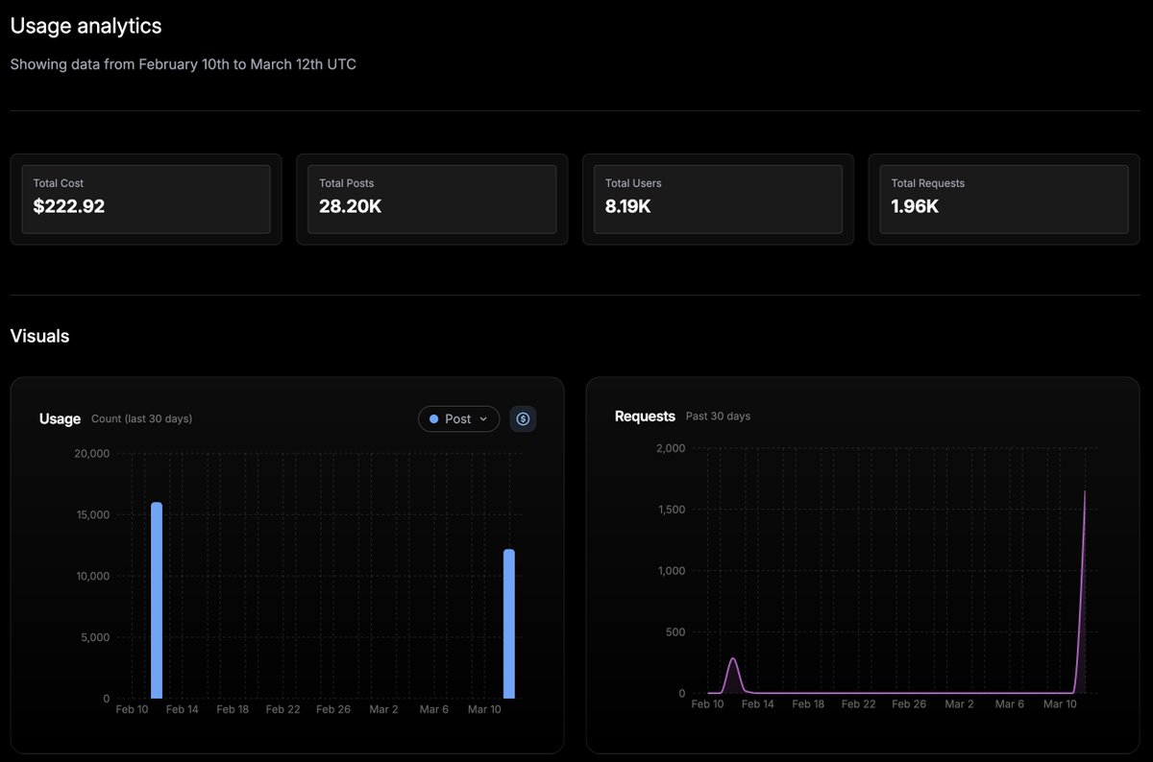Click the 2,000 y-axis label in Requests chart
The width and height of the screenshot is (1153, 762).
tap(671, 447)
